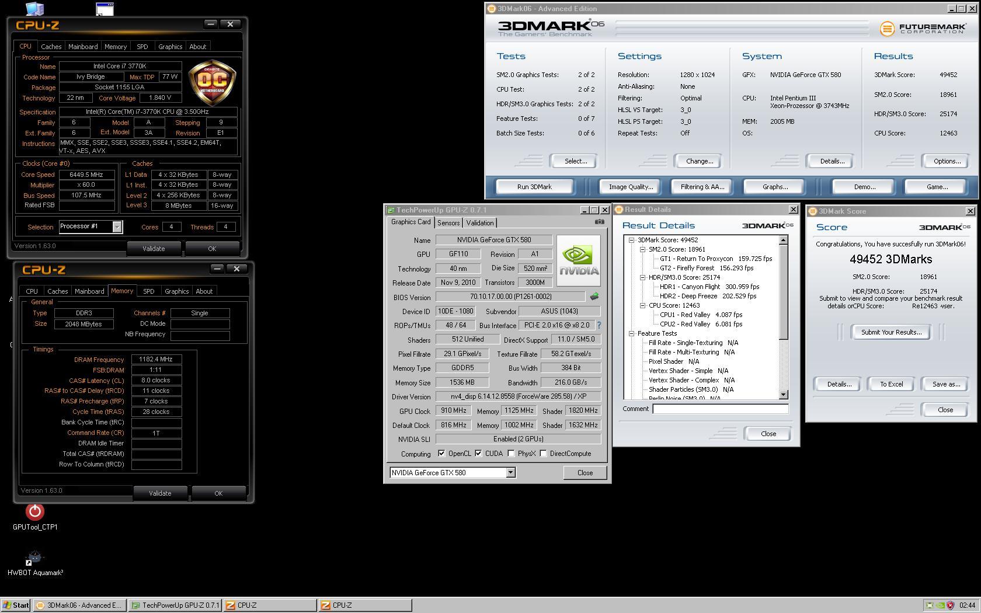Open About tab in top CPU-Z window
981x613 pixels.
[197, 47]
